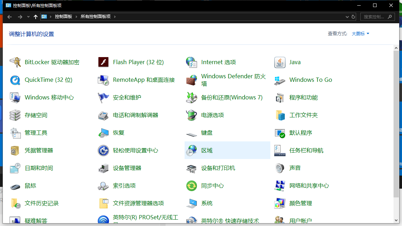Open the 备份和还原(Windows 7) icon
Screen dimensions: 402x226
192,98
